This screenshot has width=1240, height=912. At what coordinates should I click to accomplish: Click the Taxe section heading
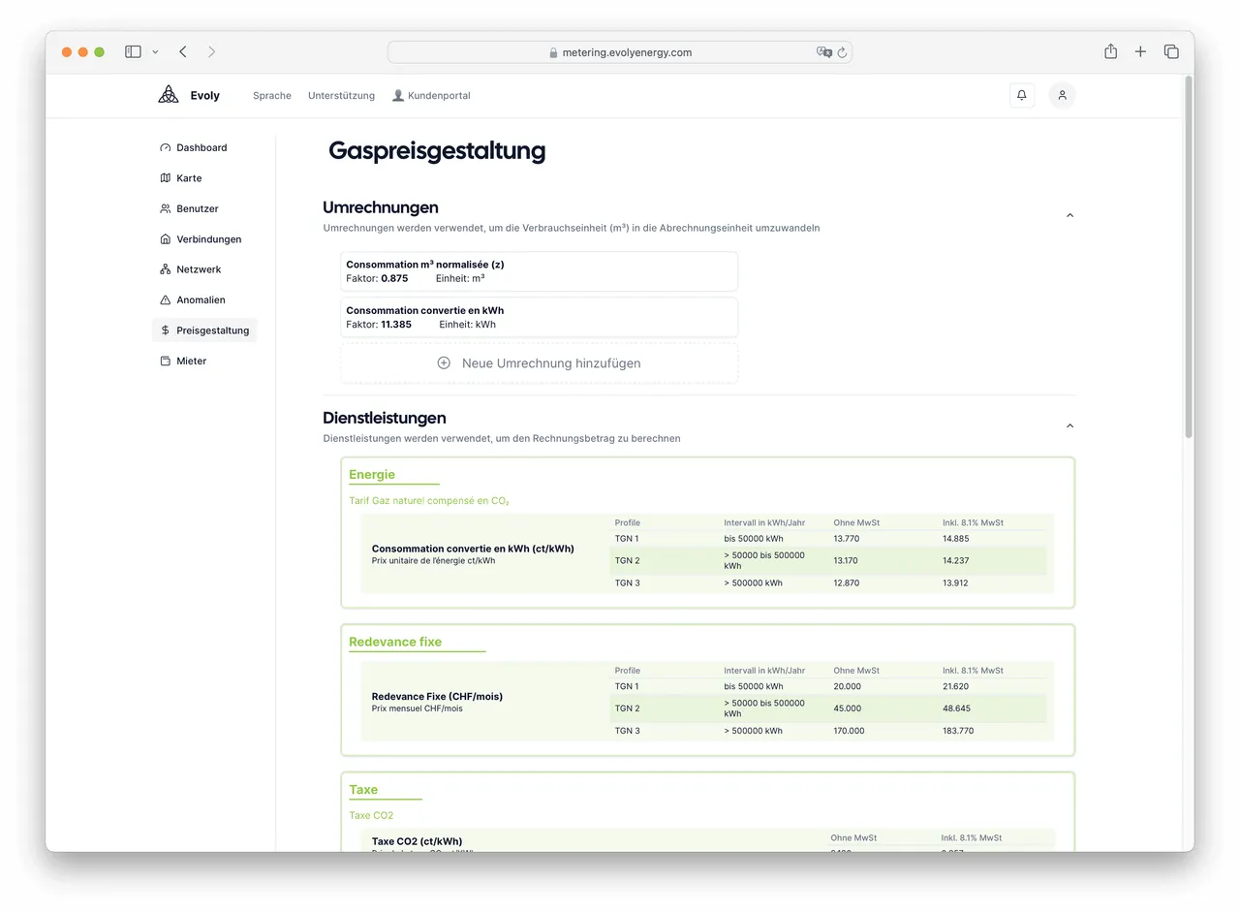pyautogui.click(x=363, y=790)
